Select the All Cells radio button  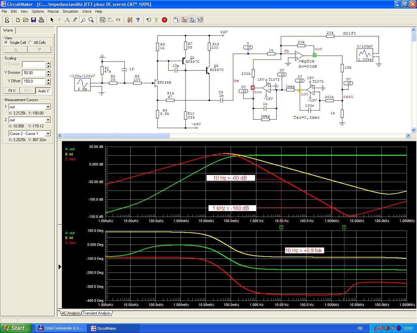[x=30, y=43]
